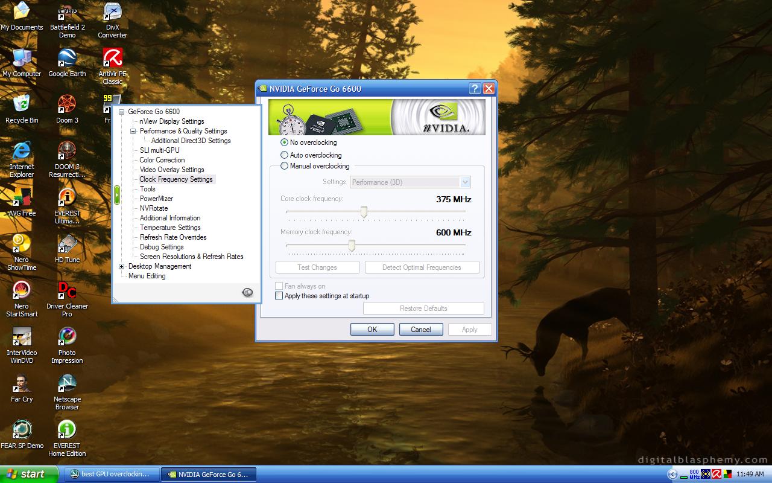Open AVG Free shortcut
Screen dimensions: 772x483
22,202
